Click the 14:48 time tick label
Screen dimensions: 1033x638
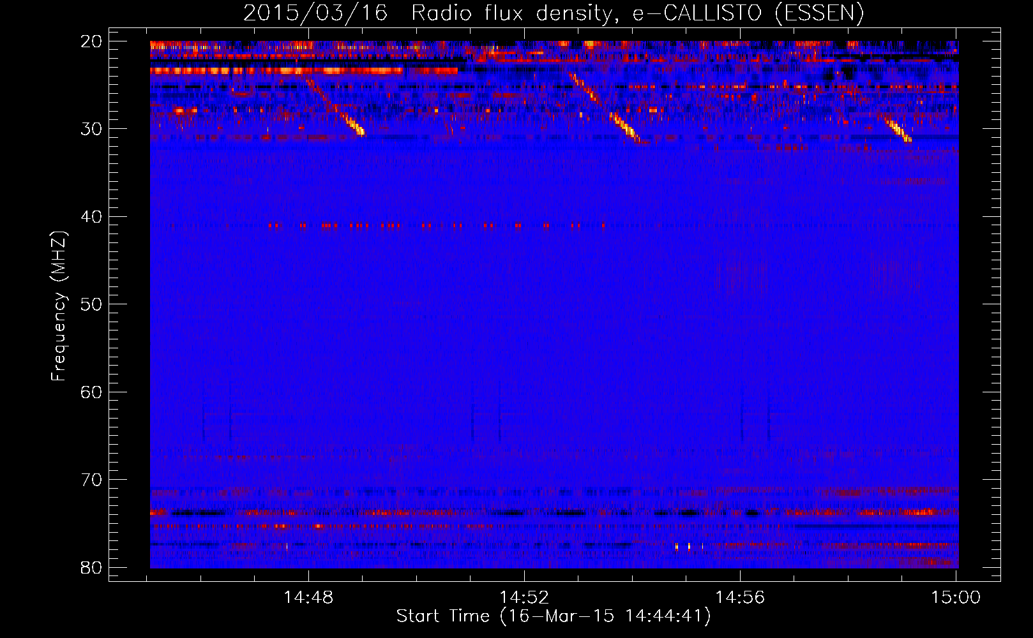(308, 597)
